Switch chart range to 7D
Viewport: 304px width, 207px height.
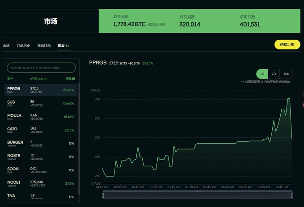click(x=274, y=74)
